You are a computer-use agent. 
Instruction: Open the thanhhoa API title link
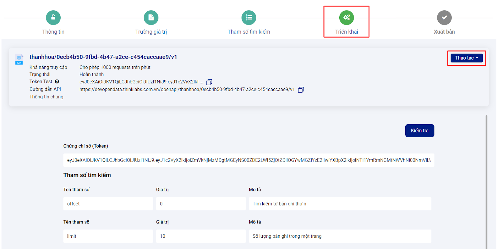[103, 57]
